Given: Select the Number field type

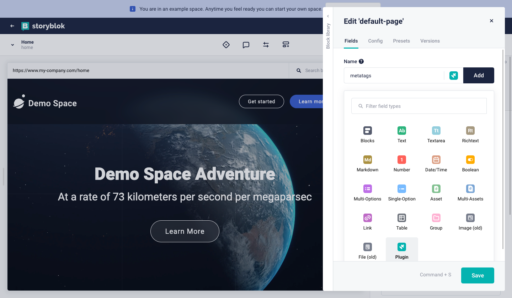Looking at the screenshot, I should [402, 164].
